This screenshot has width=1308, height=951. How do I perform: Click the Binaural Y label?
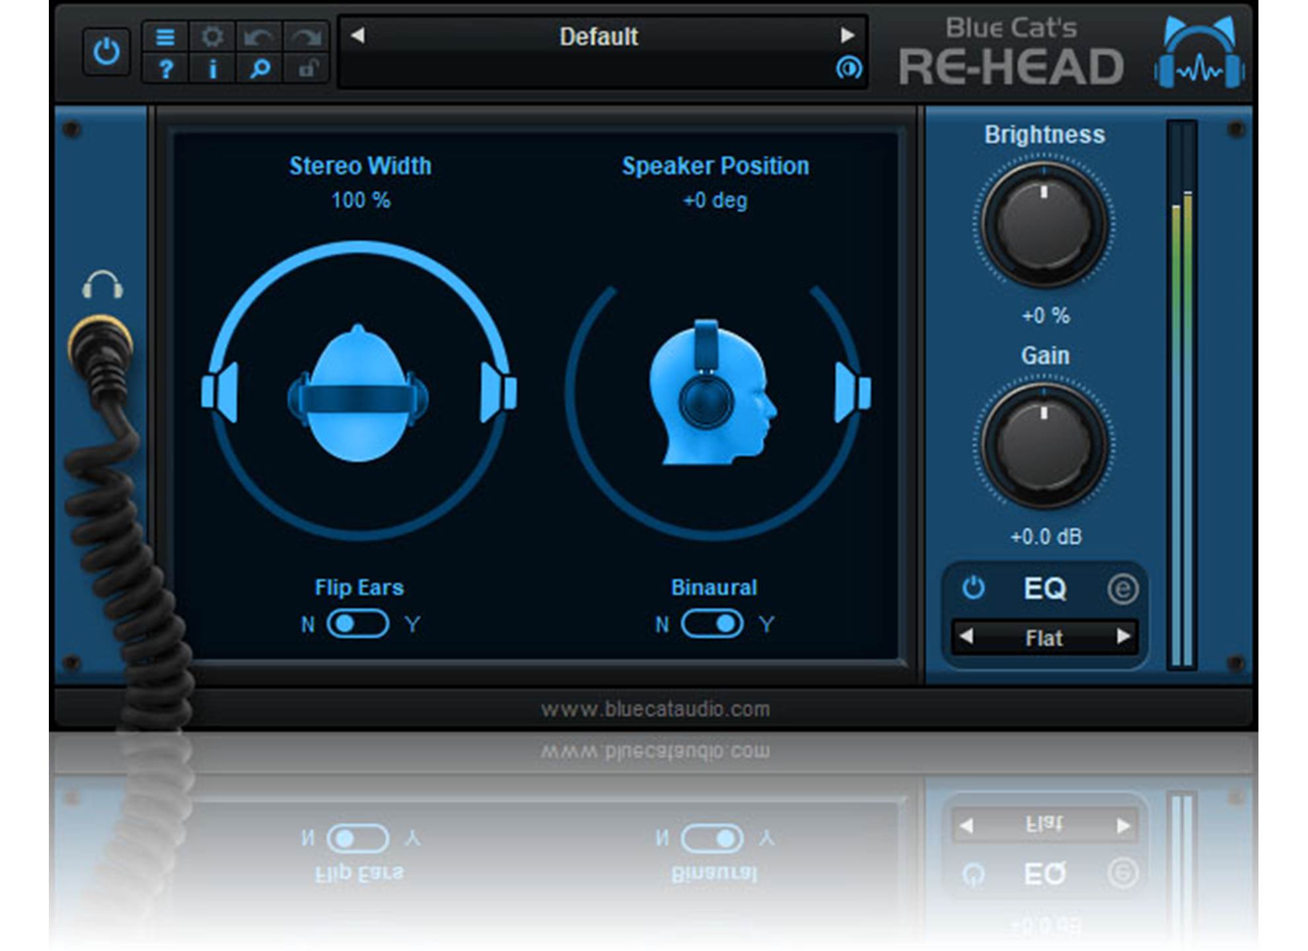767,625
